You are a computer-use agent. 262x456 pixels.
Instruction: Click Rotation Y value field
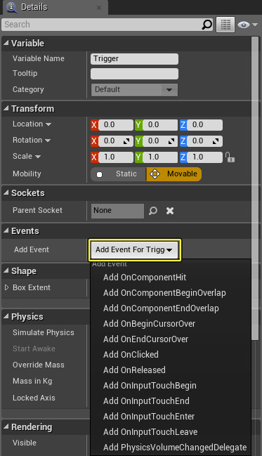(x=160, y=141)
